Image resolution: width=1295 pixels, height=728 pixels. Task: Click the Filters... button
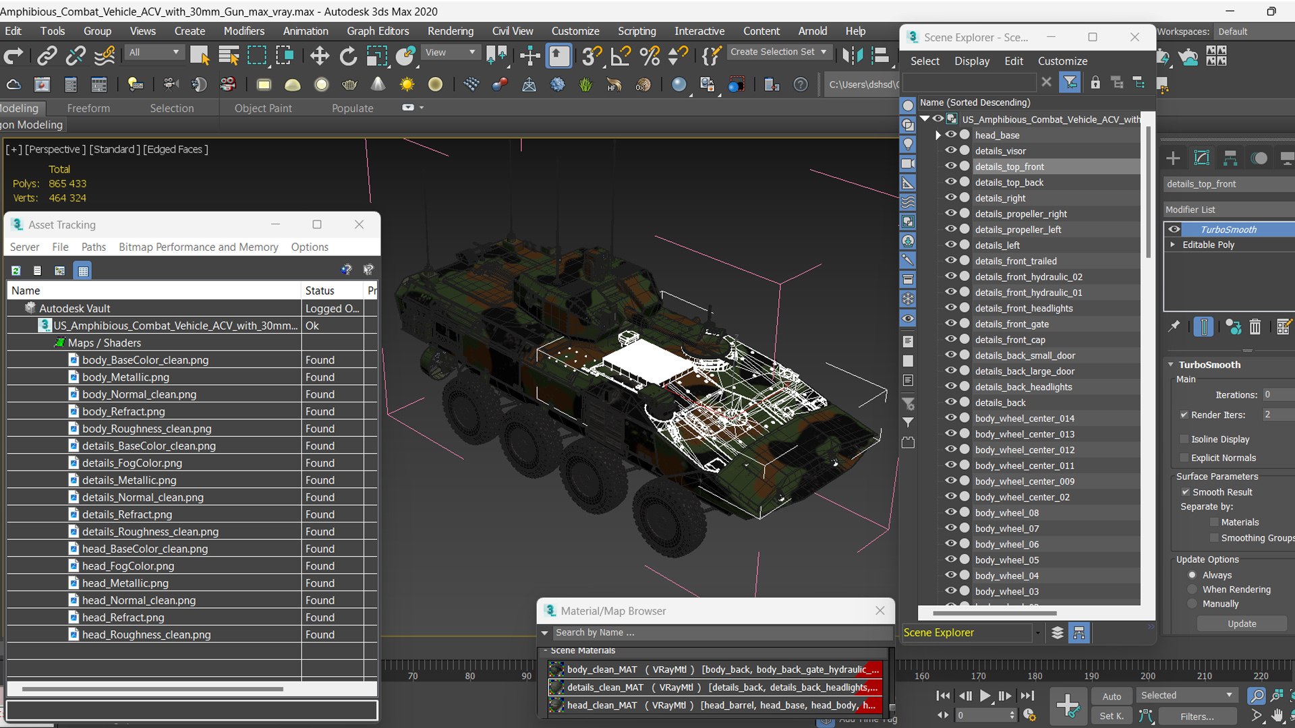pyautogui.click(x=1197, y=717)
